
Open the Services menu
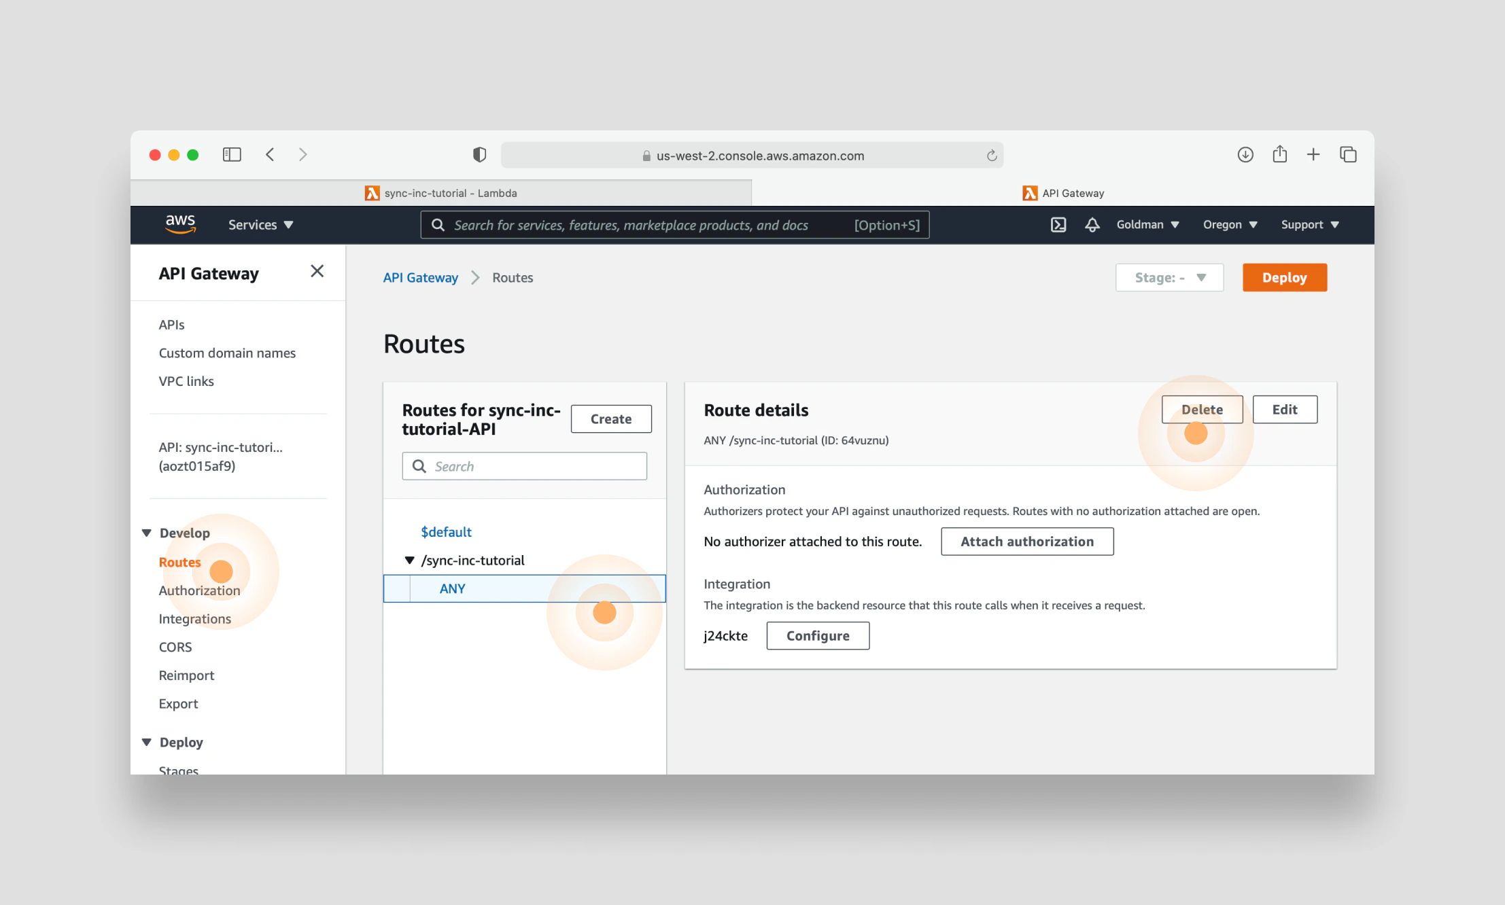coord(260,225)
